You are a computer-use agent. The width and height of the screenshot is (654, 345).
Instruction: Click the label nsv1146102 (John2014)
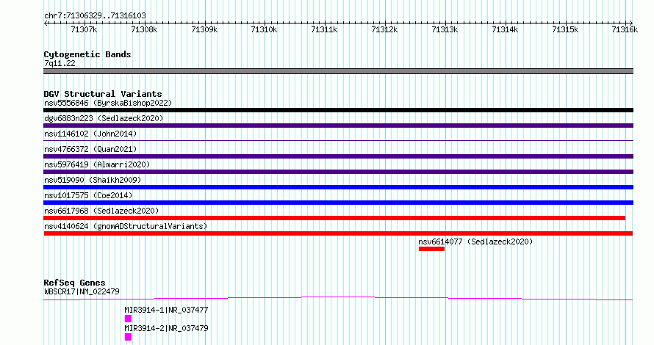90,134
